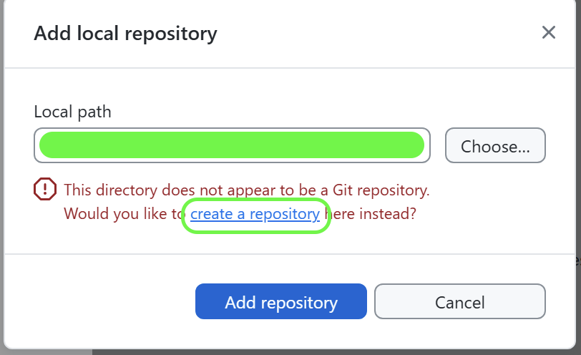
Task: Focus the Local path text field
Action: [x=232, y=145]
